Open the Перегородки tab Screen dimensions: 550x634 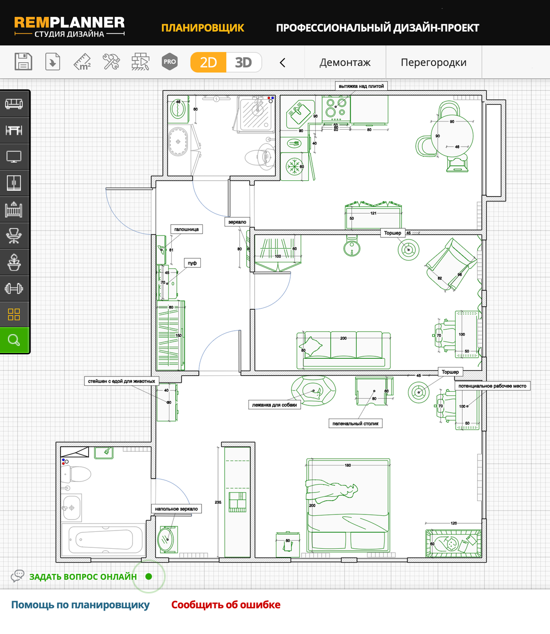click(x=434, y=62)
